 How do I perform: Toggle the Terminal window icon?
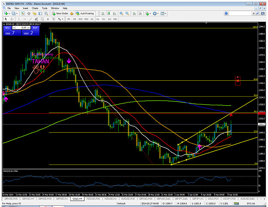[40, 13]
